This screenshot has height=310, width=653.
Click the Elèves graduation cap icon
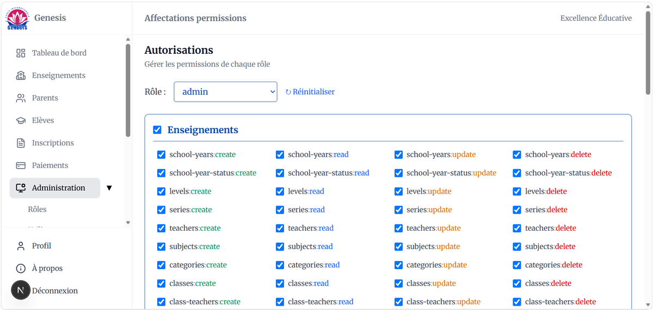click(x=21, y=121)
